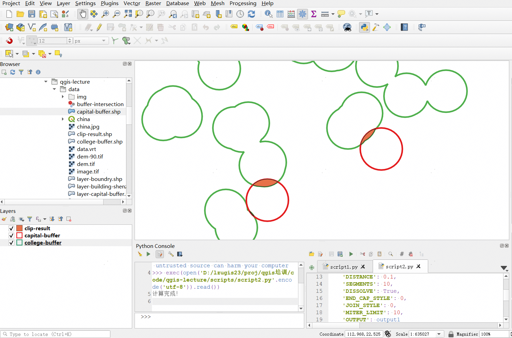Toggle college-buffer layer checkbox
This screenshot has height=338, width=512.
pos(11,243)
